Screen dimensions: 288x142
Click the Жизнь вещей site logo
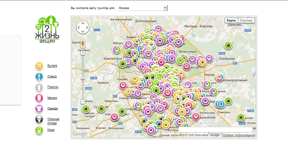[47, 30]
